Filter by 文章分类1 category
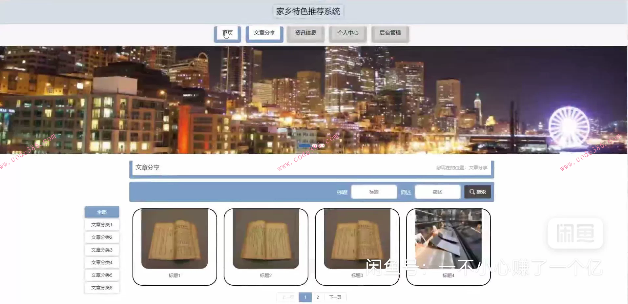The height and width of the screenshot is (304, 628). (102, 225)
